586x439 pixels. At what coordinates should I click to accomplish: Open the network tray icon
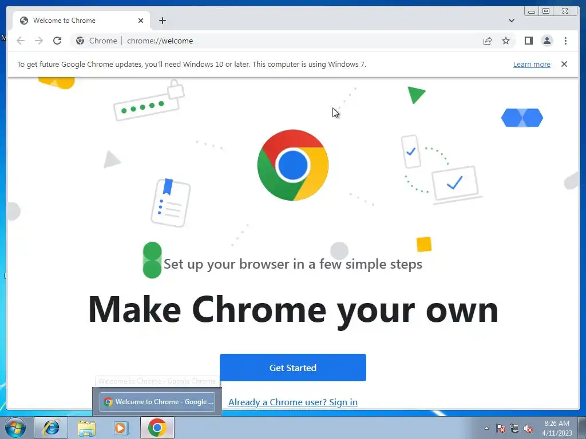514,428
